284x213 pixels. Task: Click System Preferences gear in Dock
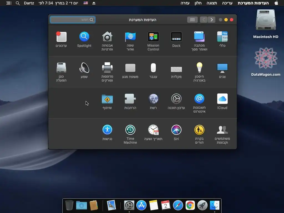click(x=129, y=206)
